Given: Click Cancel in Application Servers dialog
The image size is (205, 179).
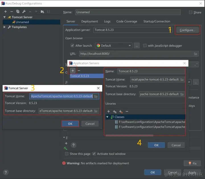Looking at the screenshot, I should (176, 145).
